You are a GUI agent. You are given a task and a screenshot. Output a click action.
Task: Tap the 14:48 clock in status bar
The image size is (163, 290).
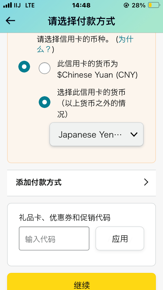81,5
